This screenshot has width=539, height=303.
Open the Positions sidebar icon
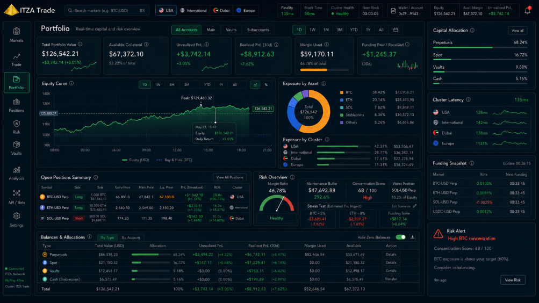(16, 102)
